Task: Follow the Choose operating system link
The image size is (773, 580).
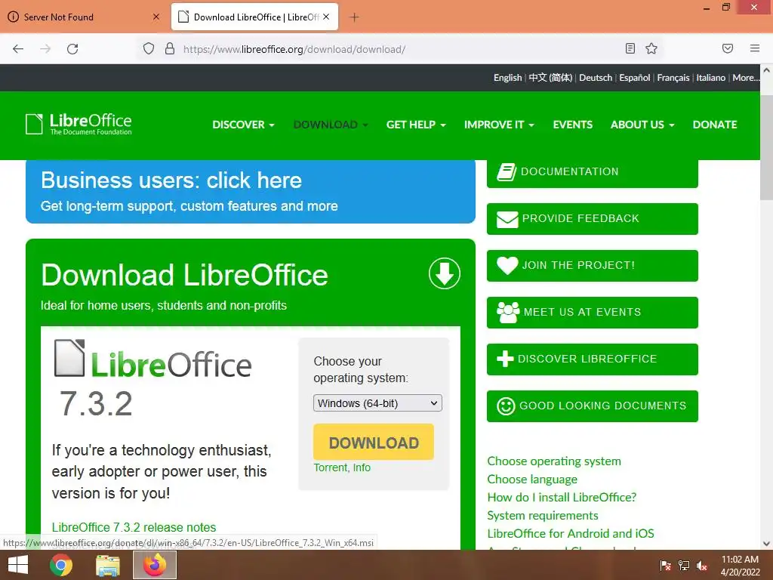Action: (553, 461)
